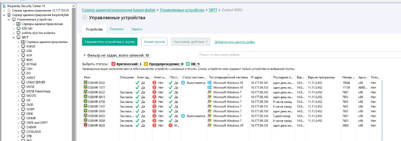Select device name OSEMR-6736
Image resolution: width=401 pixels, height=141 pixels.
coord(97,102)
